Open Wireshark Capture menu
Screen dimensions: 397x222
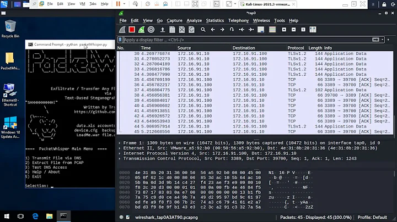[174, 20]
